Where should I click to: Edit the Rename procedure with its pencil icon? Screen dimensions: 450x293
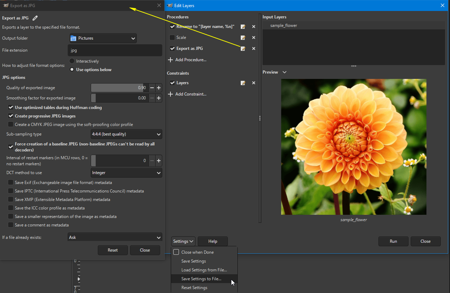pyautogui.click(x=243, y=27)
